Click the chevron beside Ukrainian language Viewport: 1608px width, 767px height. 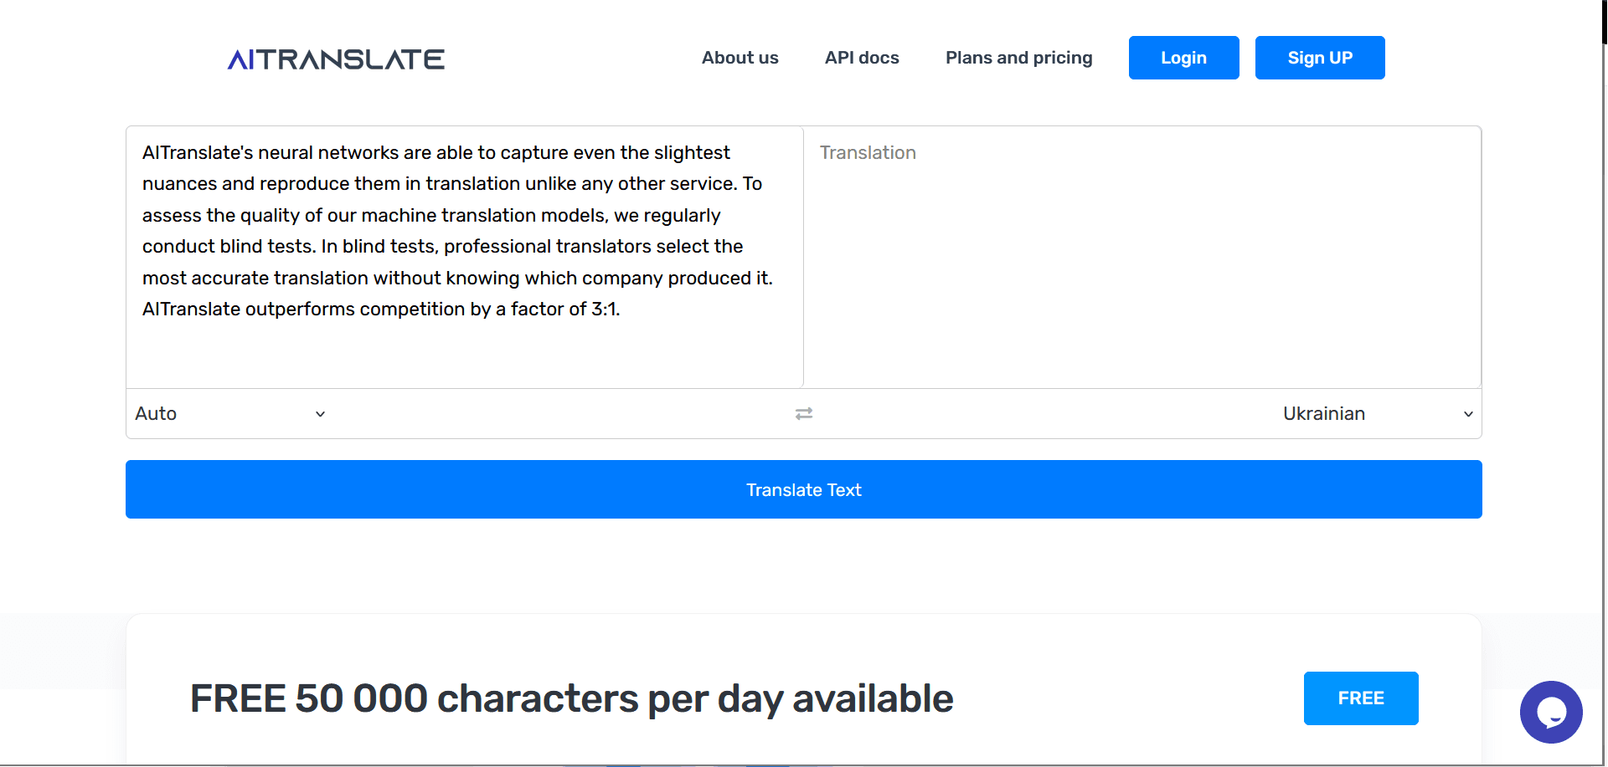coord(1467,414)
